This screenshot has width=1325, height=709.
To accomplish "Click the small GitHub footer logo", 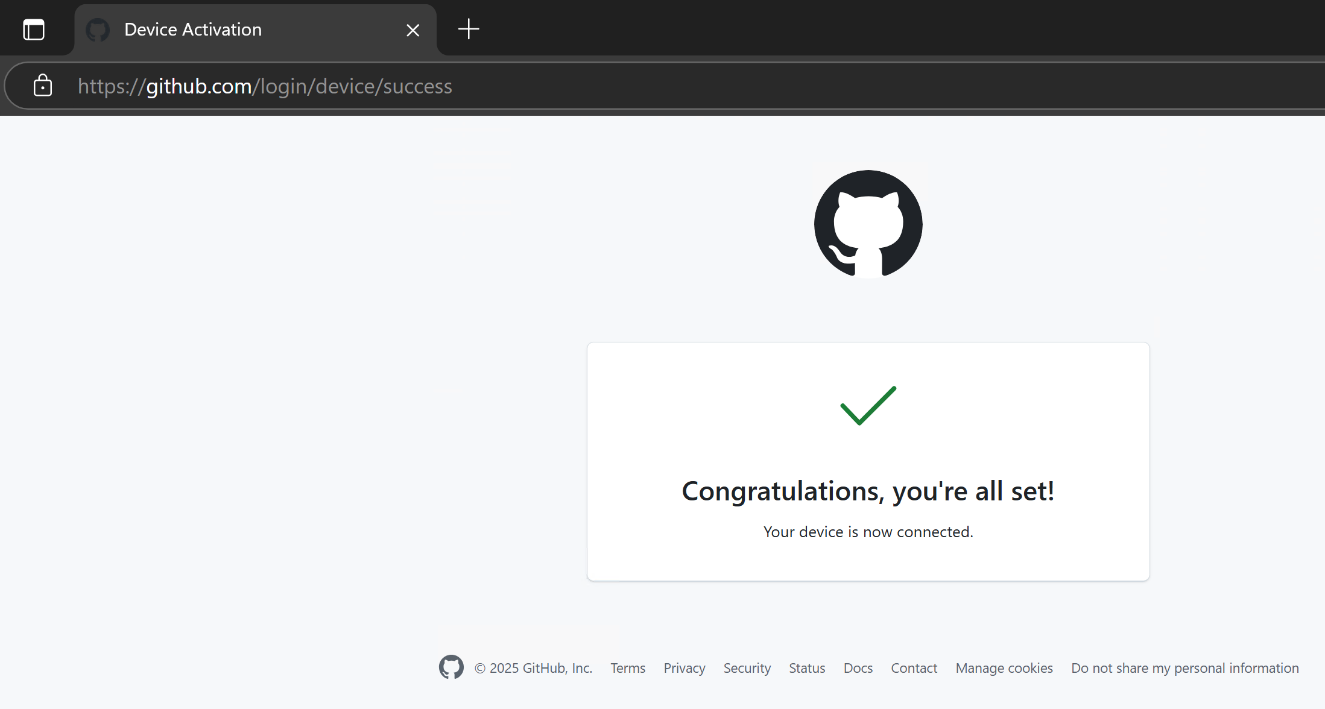I will tap(451, 667).
